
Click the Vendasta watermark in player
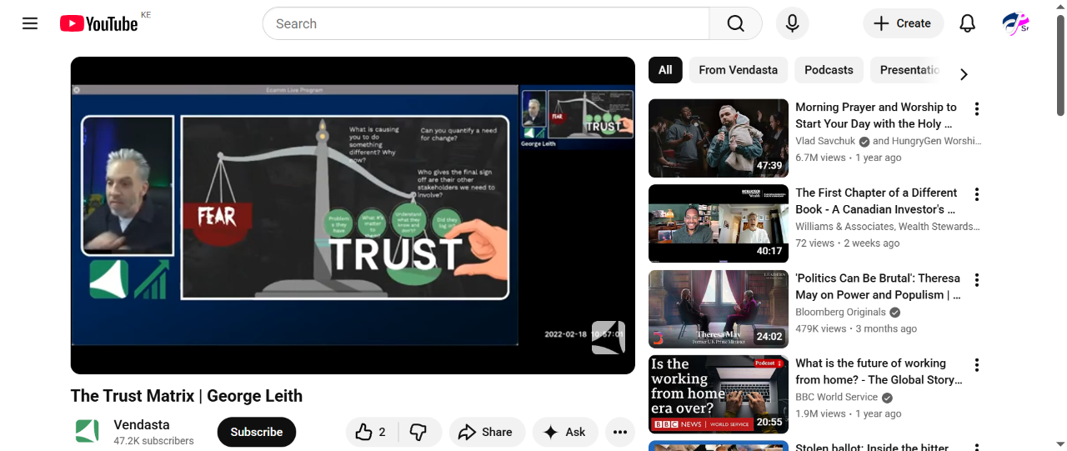tap(609, 338)
